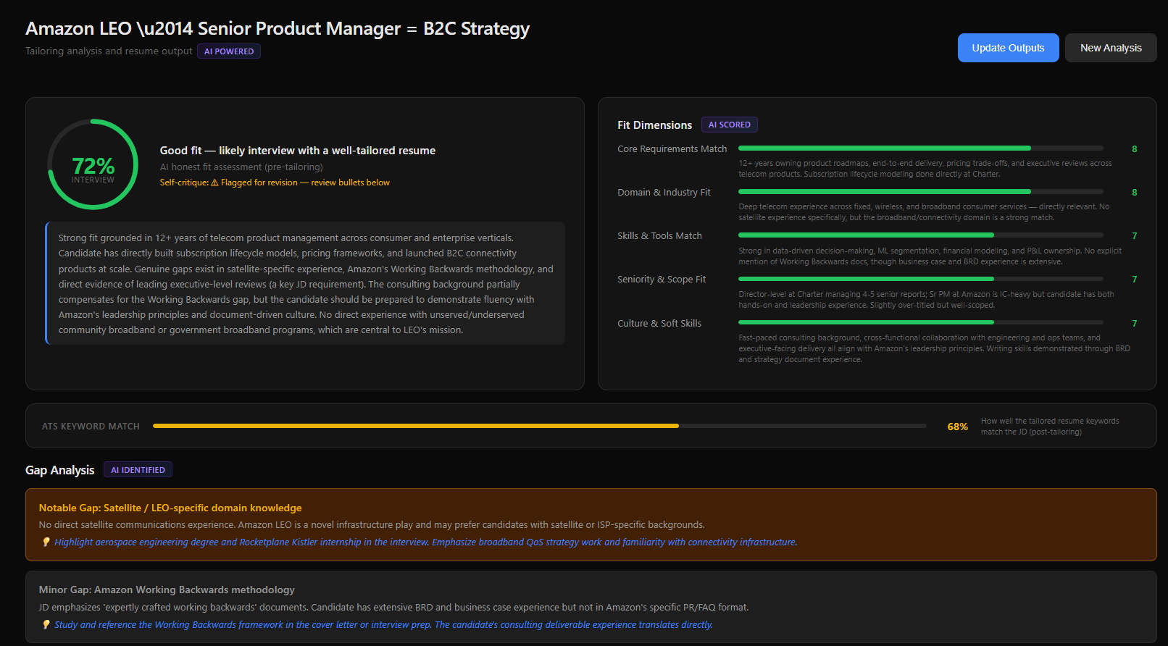Click the ATS Keyword Match progress bar

540,426
